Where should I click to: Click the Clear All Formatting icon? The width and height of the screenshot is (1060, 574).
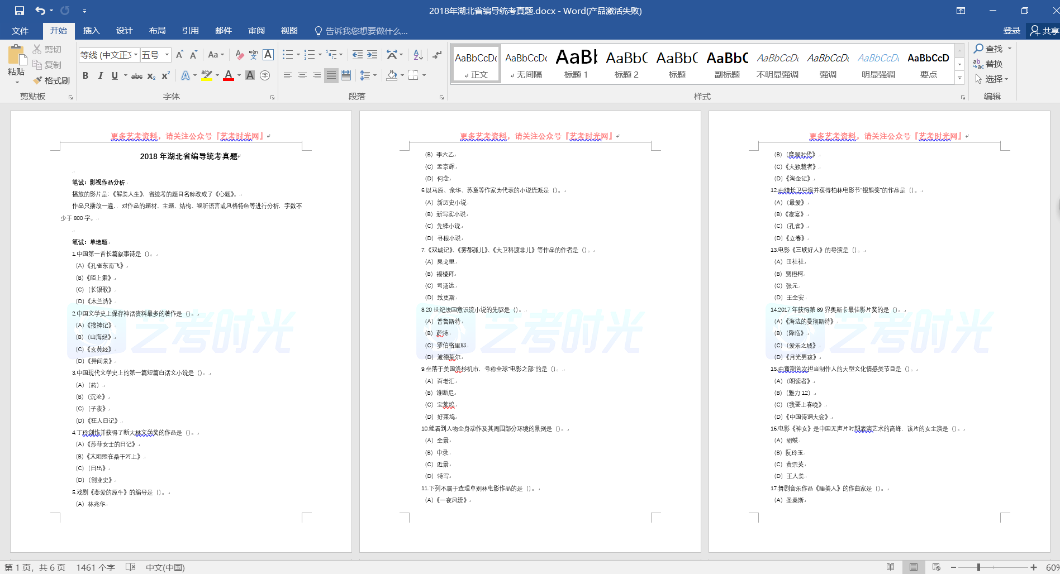coord(239,55)
